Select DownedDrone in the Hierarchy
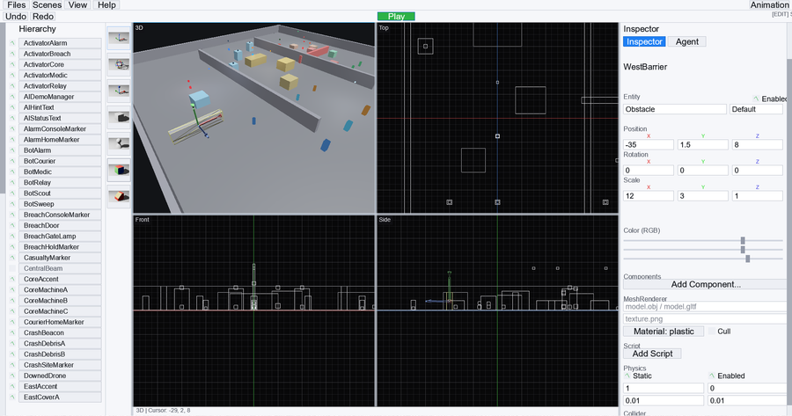Viewport: 792px width, 416px height. pyautogui.click(x=60, y=376)
